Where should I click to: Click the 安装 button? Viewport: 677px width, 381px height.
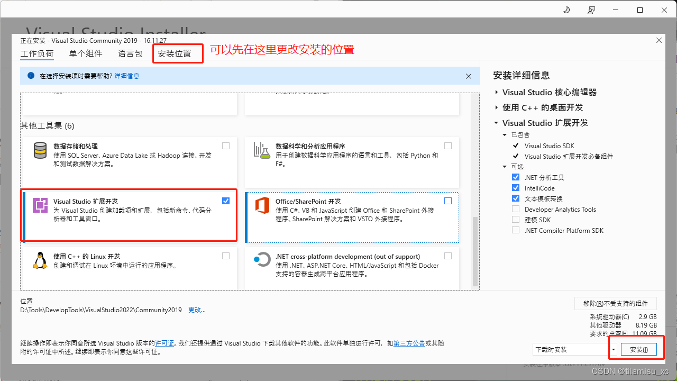pyautogui.click(x=639, y=349)
